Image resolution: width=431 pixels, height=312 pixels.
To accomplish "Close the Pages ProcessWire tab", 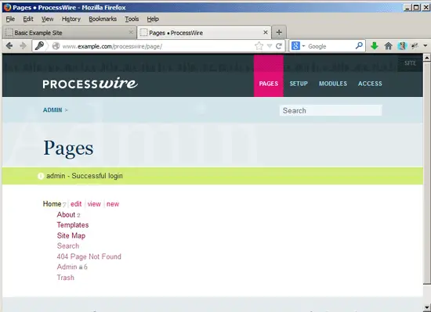I will click(x=265, y=32).
